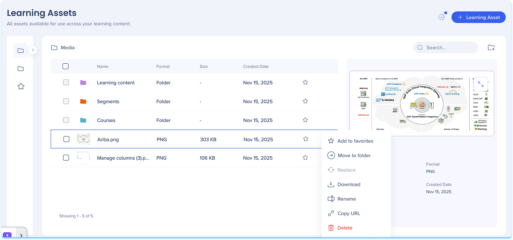Viewport: 513px width, 240px height.
Task: Select the second folder icon in sidebar
Action: (x=21, y=69)
